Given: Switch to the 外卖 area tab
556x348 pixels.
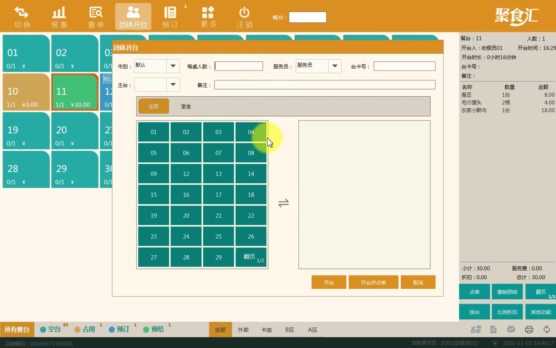Looking at the screenshot, I should pyautogui.click(x=243, y=330).
